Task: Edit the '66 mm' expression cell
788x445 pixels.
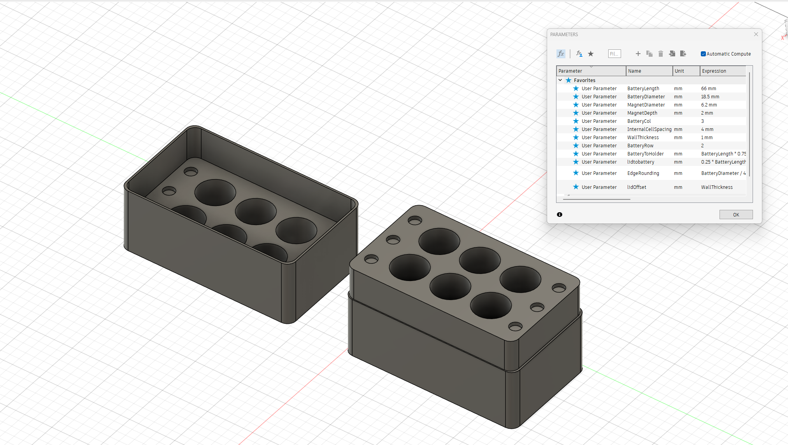Action: click(x=709, y=89)
